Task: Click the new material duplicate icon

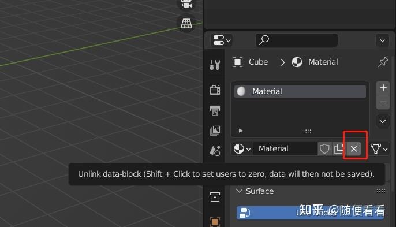Action: coord(339,148)
